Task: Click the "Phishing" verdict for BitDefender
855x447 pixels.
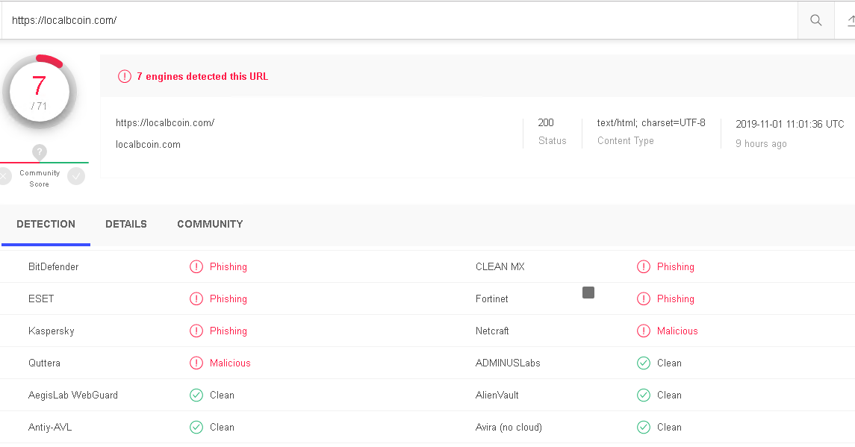Action: click(x=228, y=266)
